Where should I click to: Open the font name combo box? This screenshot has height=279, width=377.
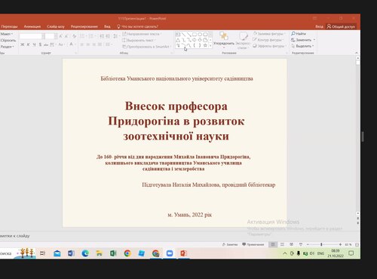[32, 36]
